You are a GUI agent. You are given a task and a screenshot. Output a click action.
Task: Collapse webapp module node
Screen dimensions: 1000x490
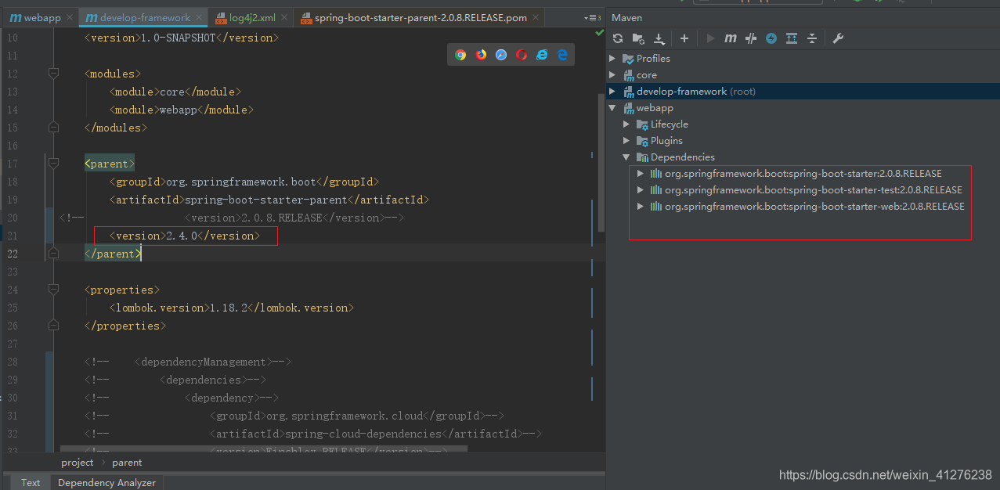pyautogui.click(x=613, y=108)
